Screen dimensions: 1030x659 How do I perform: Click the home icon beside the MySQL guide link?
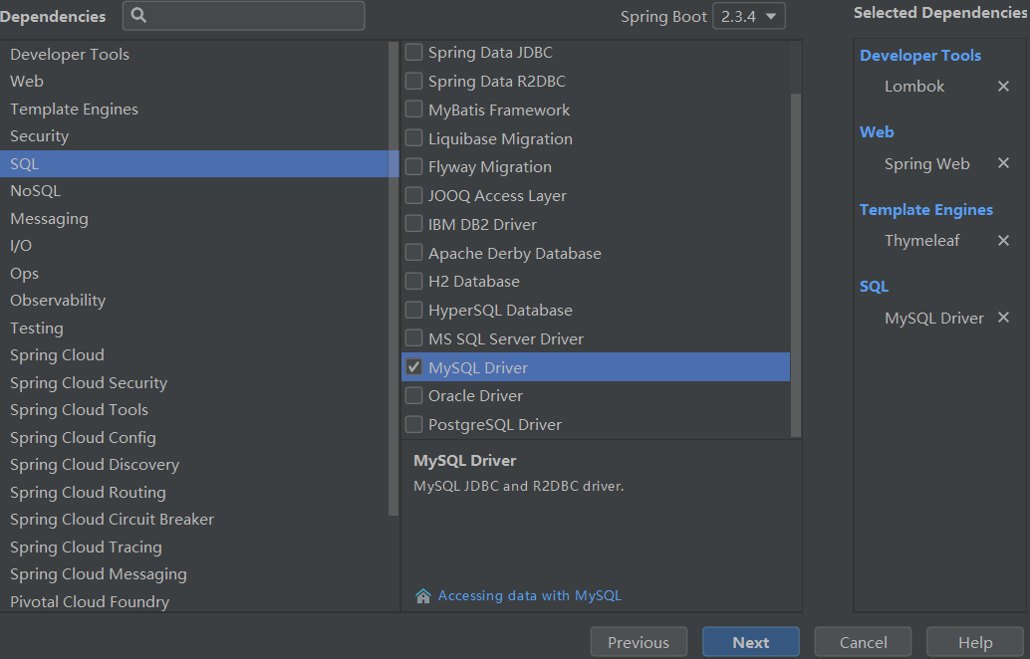point(423,596)
